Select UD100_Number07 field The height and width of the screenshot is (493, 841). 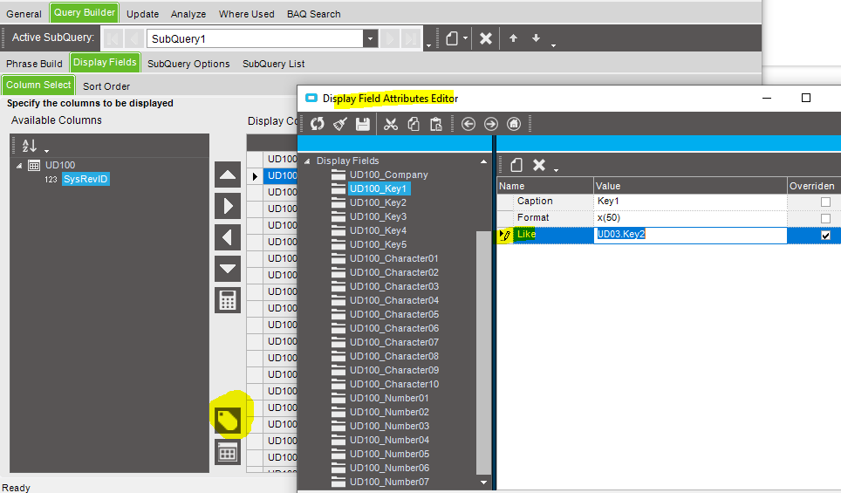pos(389,482)
